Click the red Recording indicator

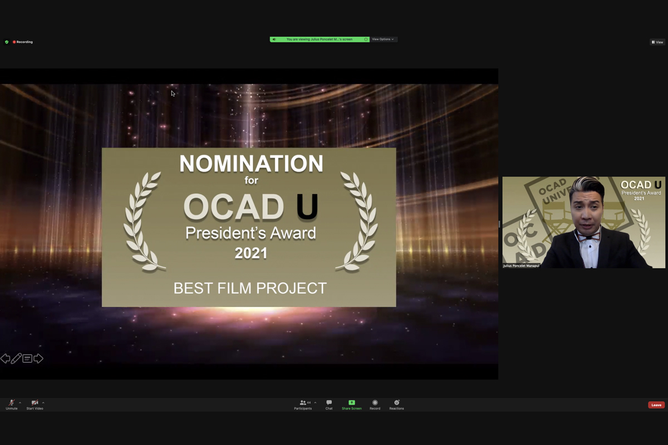(23, 42)
